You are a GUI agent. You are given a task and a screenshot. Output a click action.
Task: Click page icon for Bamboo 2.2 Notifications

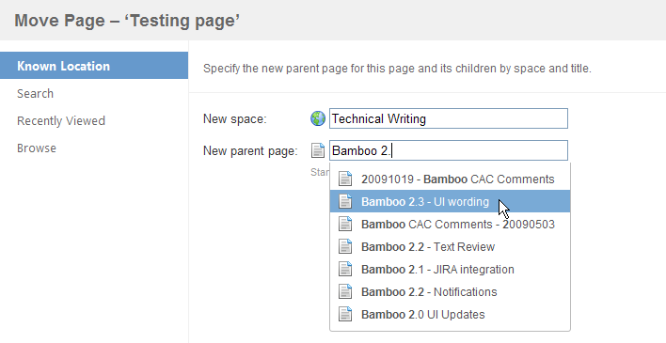click(345, 291)
